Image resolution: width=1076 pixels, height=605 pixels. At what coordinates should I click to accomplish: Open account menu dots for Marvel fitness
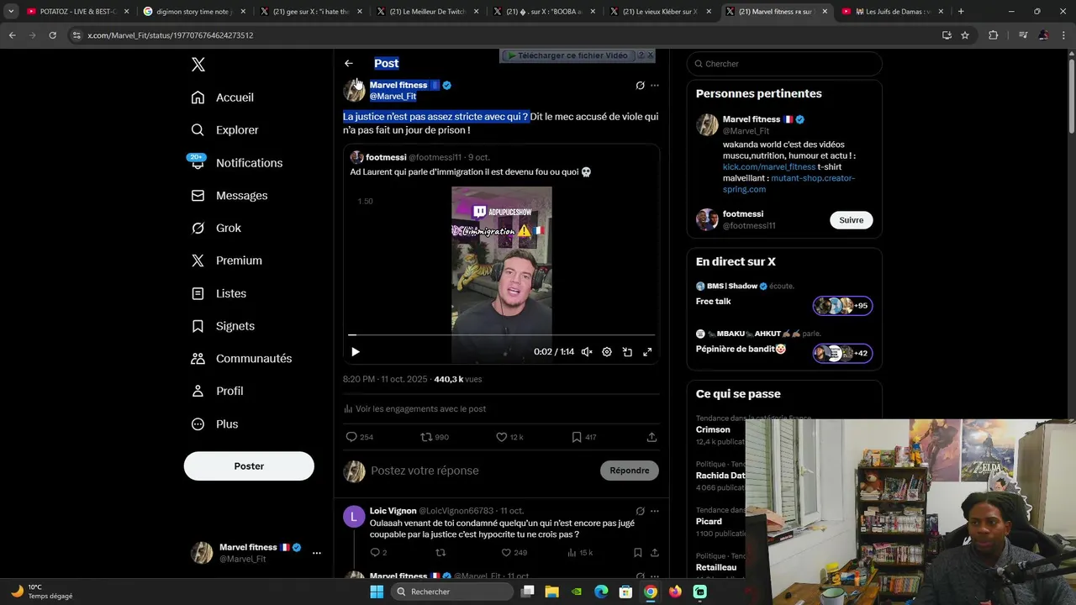pyautogui.click(x=317, y=553)
